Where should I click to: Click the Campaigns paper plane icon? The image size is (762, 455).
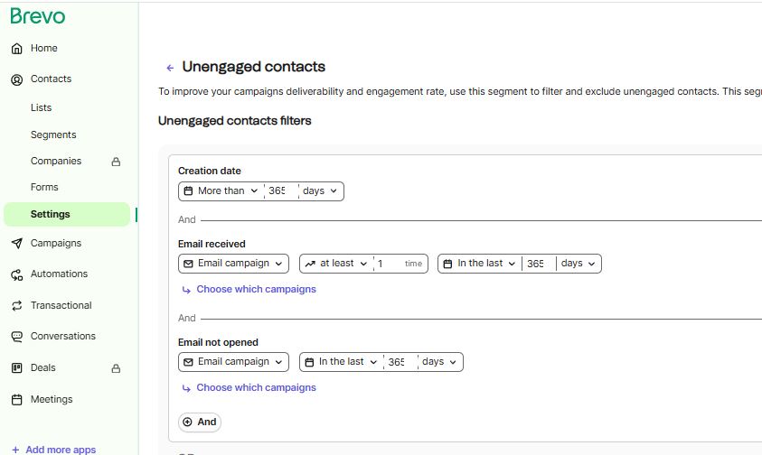[16, 244]
